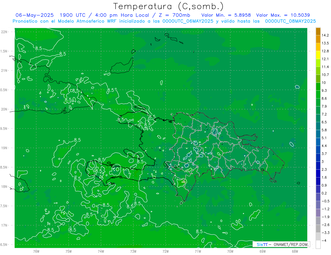Viewport: 331px width, 255px height.
Task: Click the -4 legend value
Action: point(324,240)
